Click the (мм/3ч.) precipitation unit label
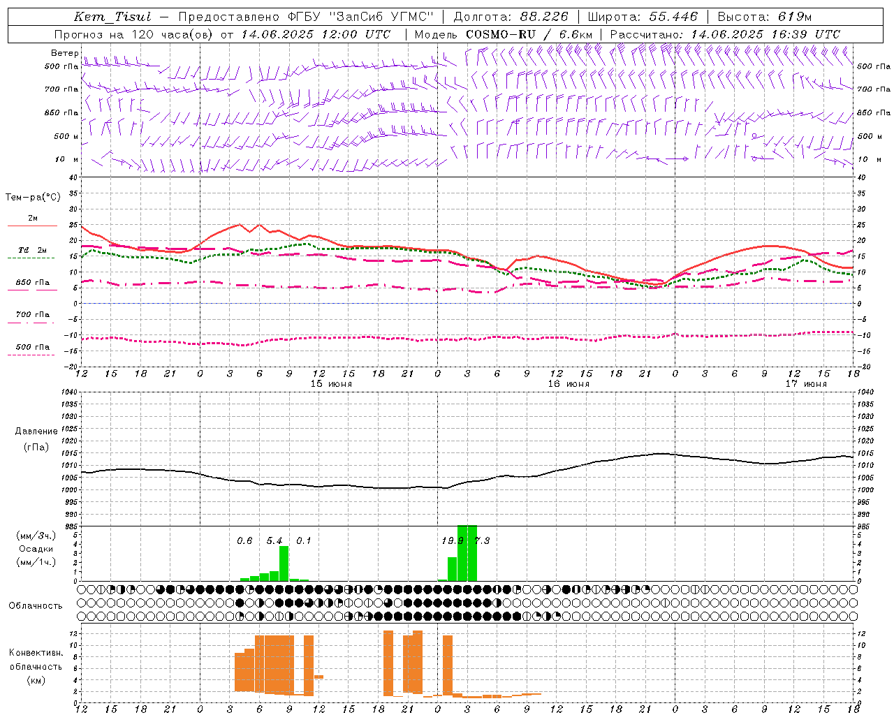This screenshot has height=715, width=894. pos(36,536)
